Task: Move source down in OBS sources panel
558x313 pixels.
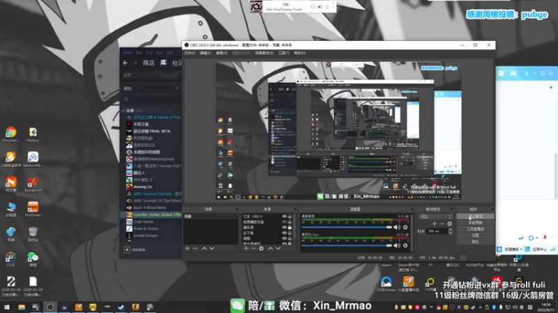Action: [x=278, y=248]
